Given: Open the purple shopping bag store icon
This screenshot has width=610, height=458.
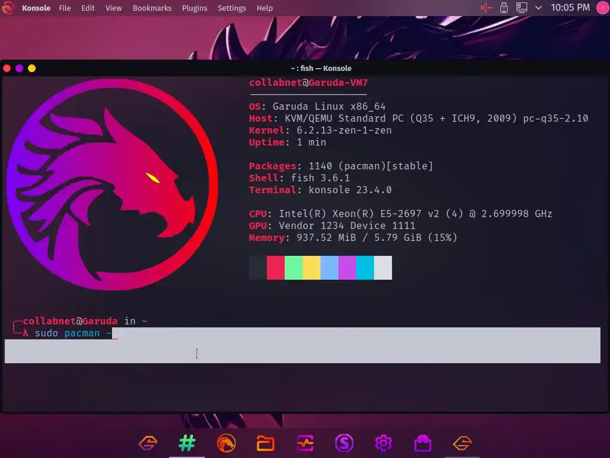Looking at the screenshot, I should (x=423, y=443).
